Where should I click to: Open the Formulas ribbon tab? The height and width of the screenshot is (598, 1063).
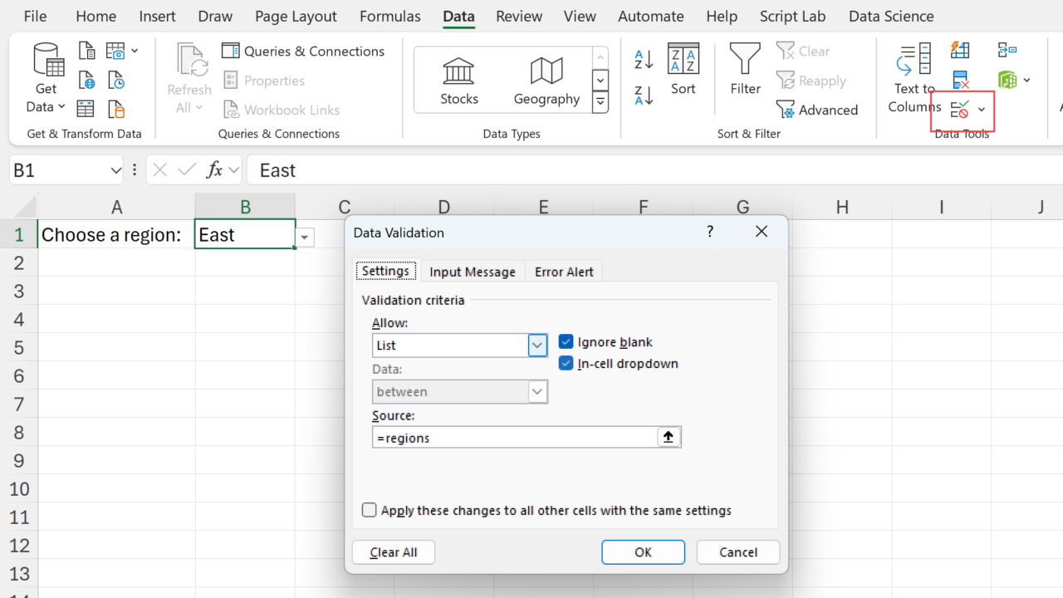point(389,17)
